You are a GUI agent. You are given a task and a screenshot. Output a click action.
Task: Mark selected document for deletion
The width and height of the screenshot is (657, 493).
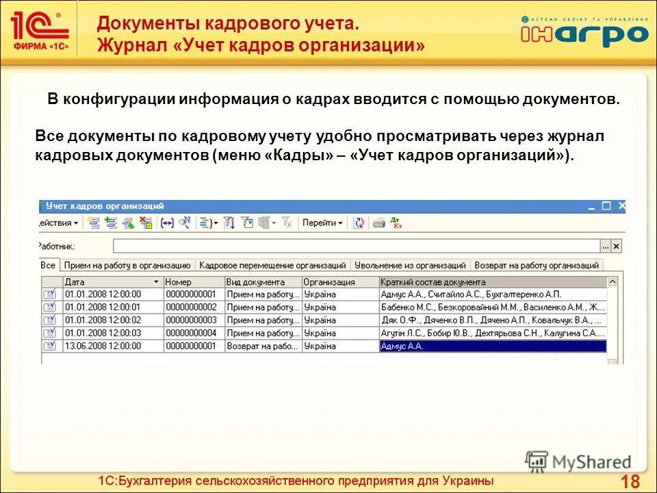146,222
